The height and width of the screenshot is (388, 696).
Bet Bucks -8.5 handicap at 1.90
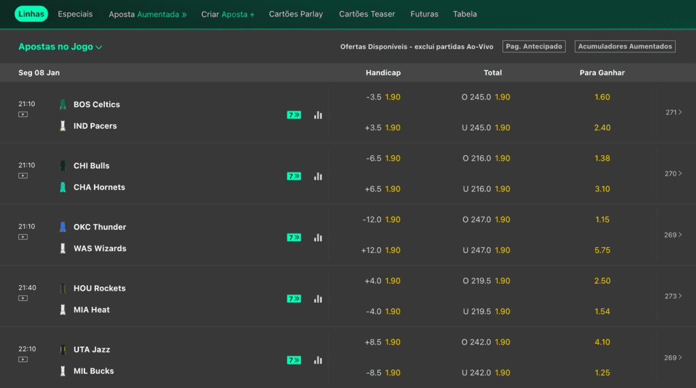(x=383, y=372)
